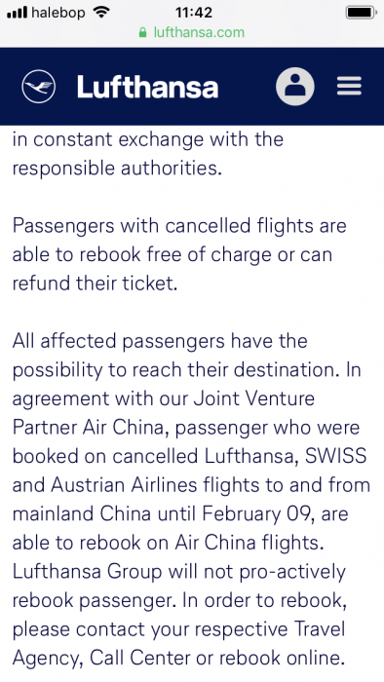
Task: Open the hamburger navigation menu
Action: 349,86
